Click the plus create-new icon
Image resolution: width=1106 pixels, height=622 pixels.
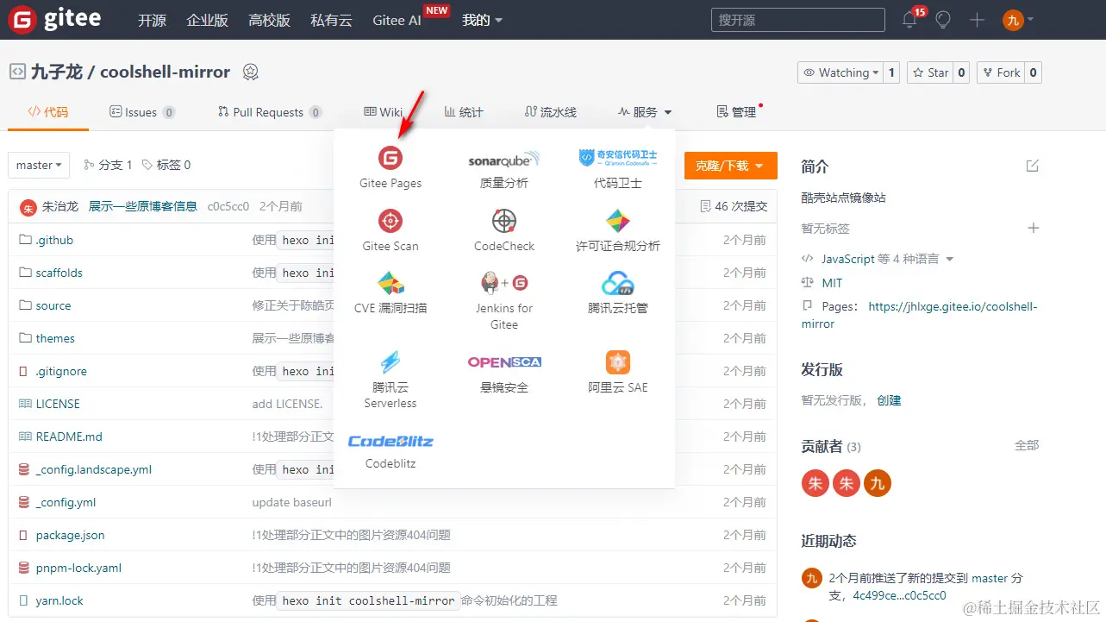pos(977,20)
